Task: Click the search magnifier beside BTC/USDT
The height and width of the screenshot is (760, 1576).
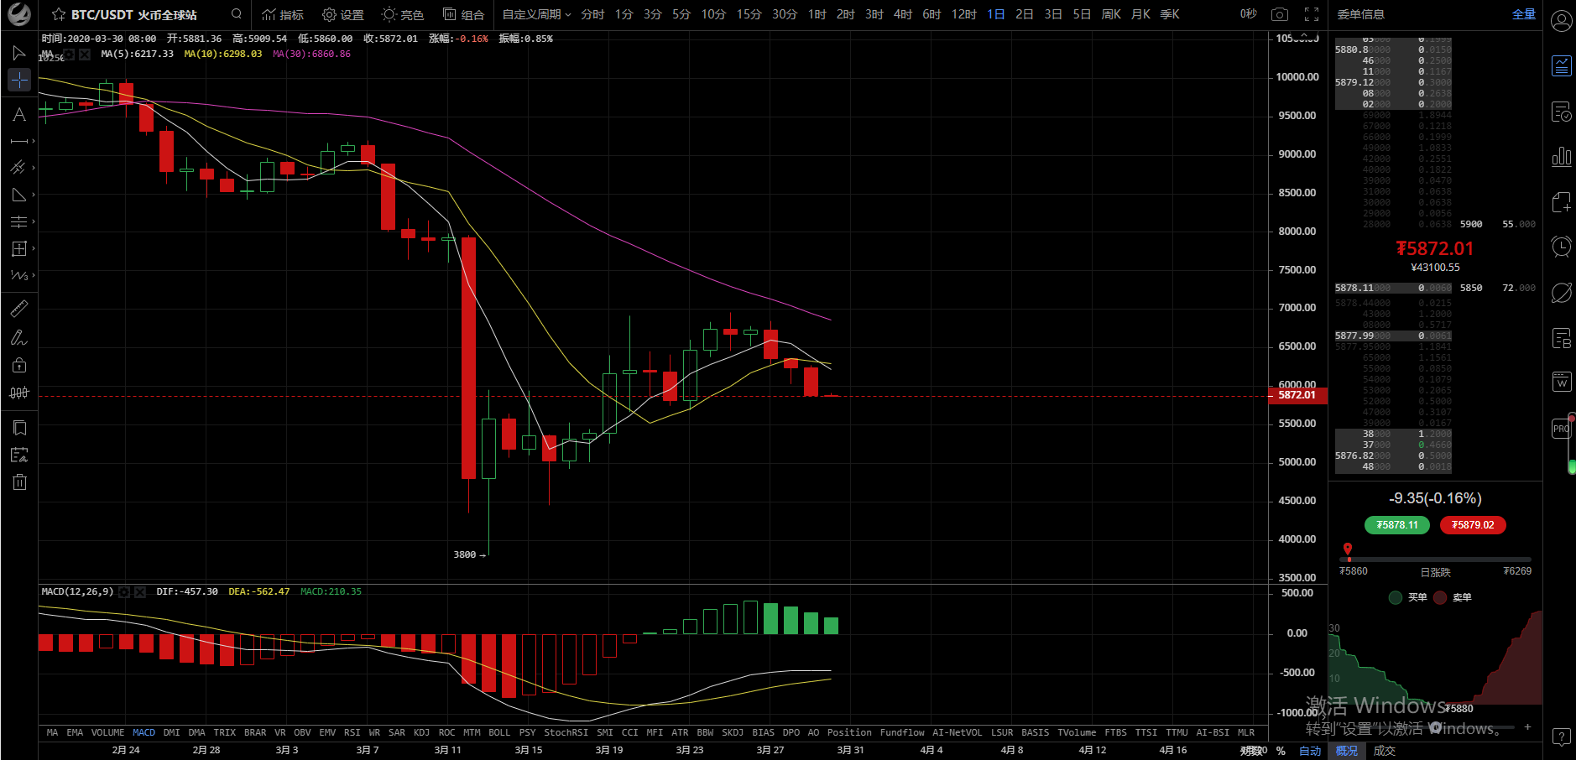Action: tap(237, 14)
